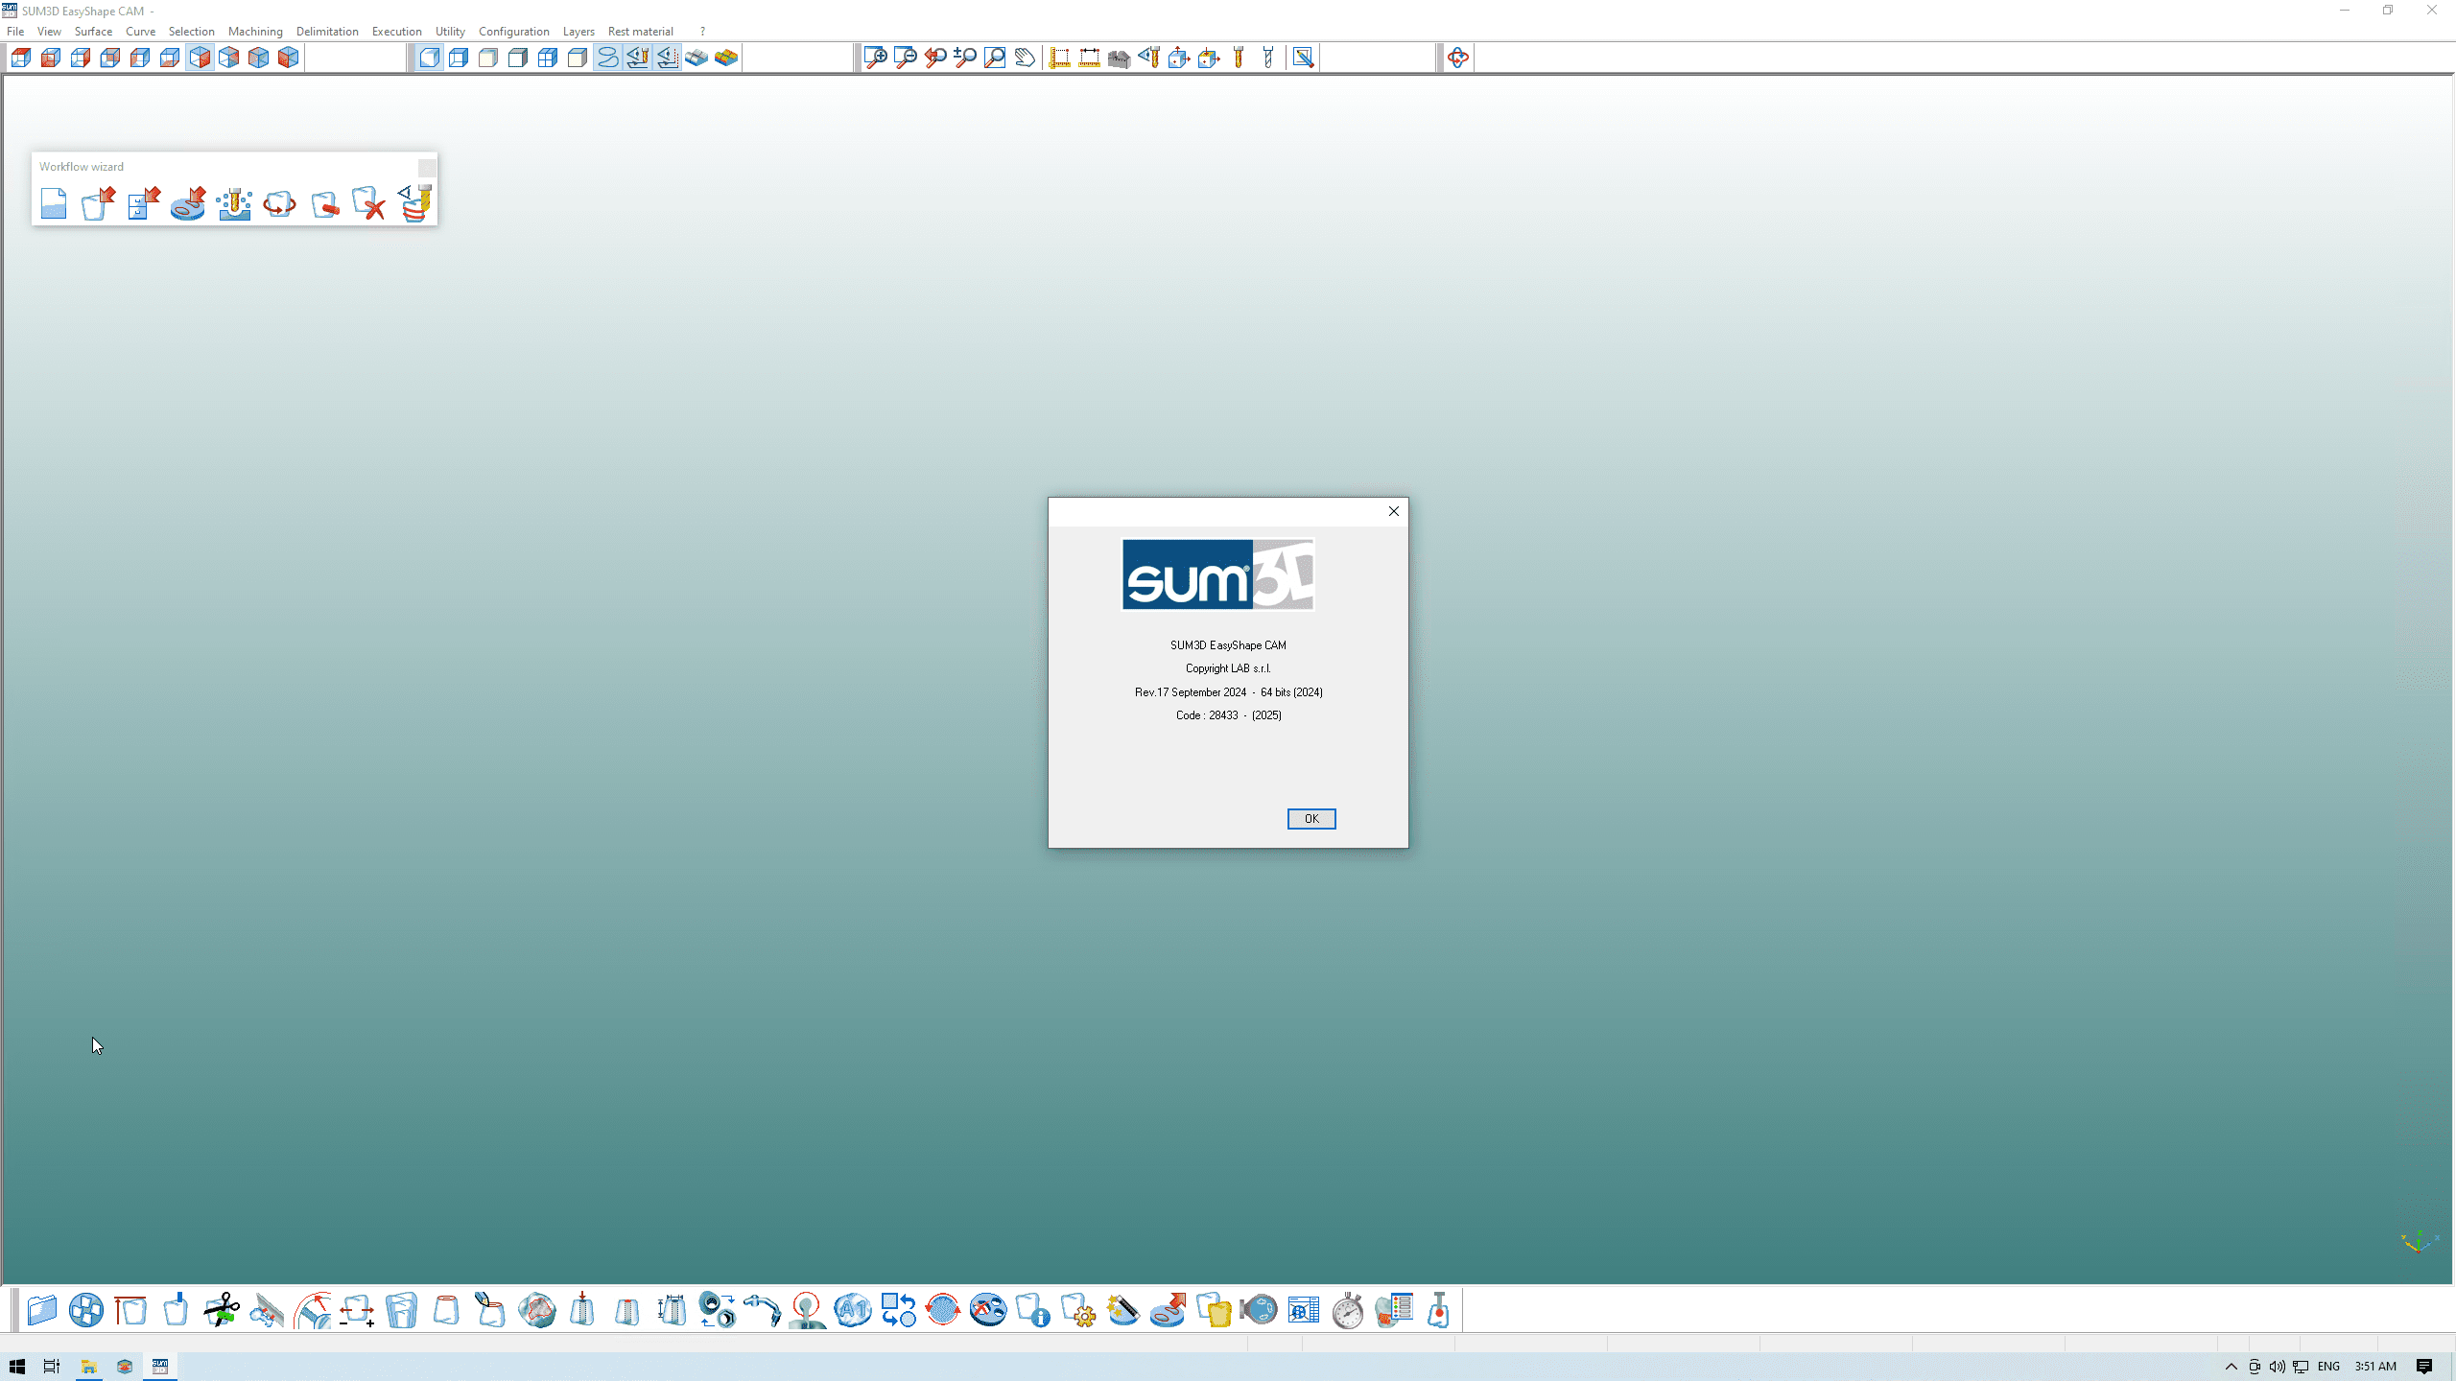Close the SUM3D about dialog
The height and width of the screenshot is (1381, 2456).
tap(1394, 511)
